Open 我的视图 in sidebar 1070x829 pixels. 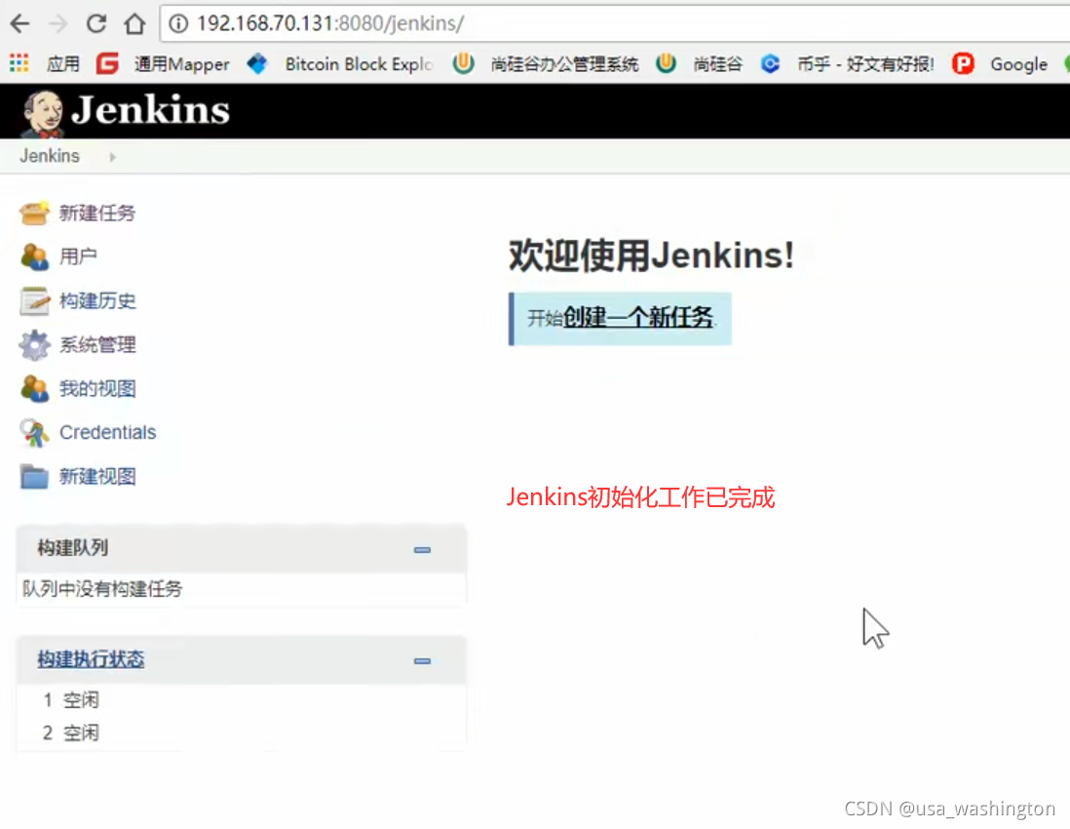click(x=97, y=388)
